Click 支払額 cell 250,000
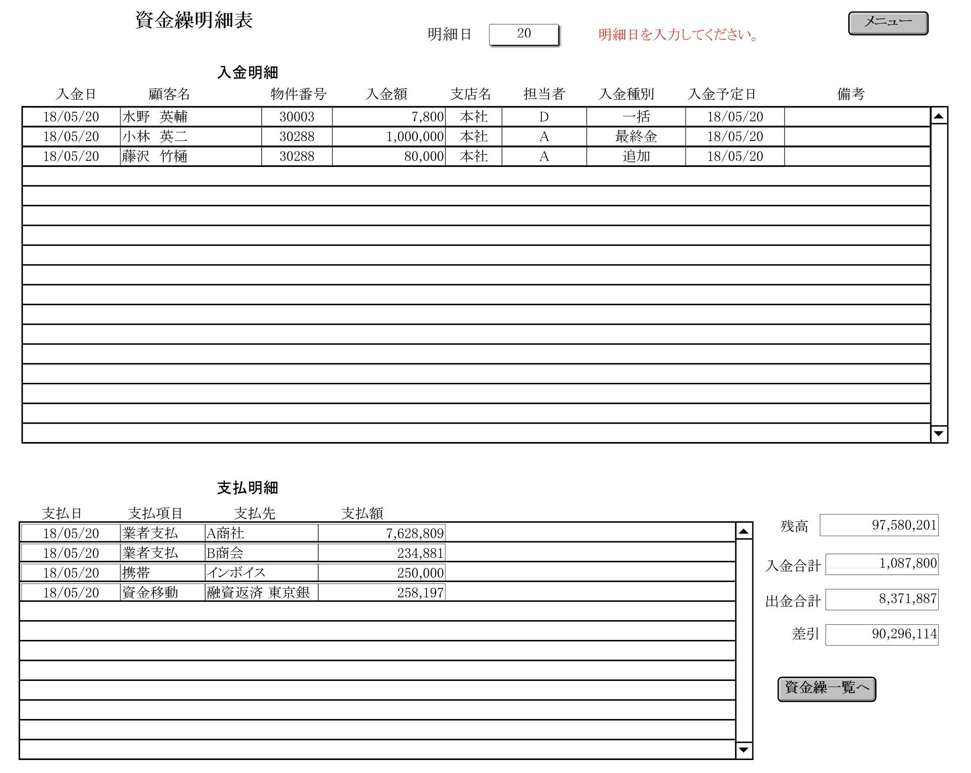 (x=381, y=573)
